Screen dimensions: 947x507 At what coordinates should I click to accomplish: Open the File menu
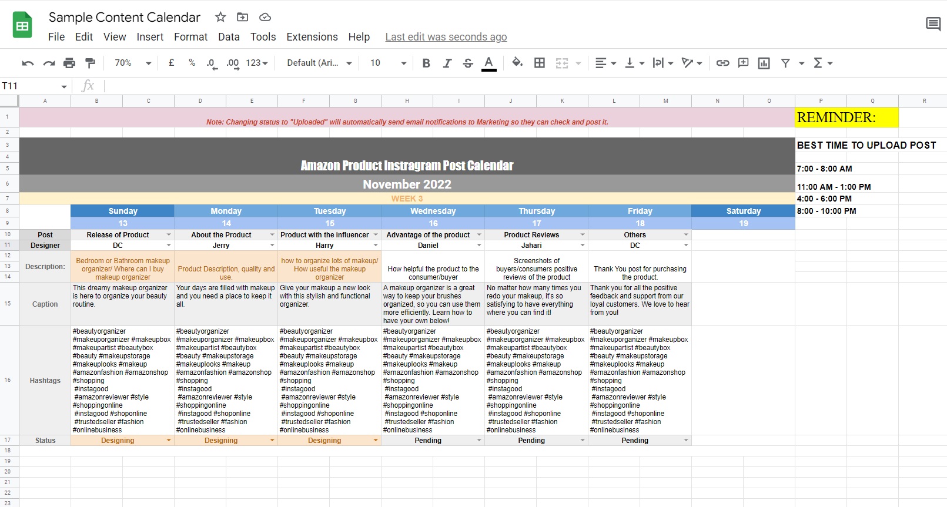(56, 37)
